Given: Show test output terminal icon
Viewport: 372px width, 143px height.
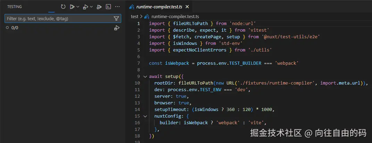Looking at the screenshot, I should point(108,7).
